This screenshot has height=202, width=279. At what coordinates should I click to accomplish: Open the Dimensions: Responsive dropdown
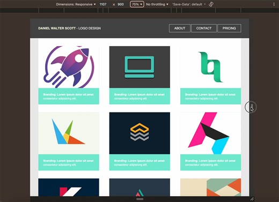click(76, 4)
